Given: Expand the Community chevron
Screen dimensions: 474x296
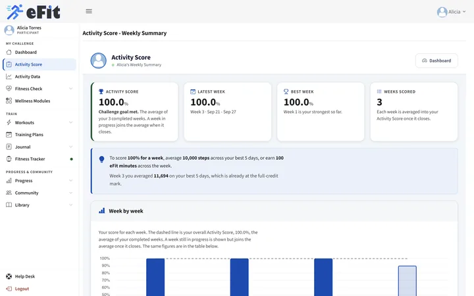Looking at the screenshot, I should coord(70,193).
